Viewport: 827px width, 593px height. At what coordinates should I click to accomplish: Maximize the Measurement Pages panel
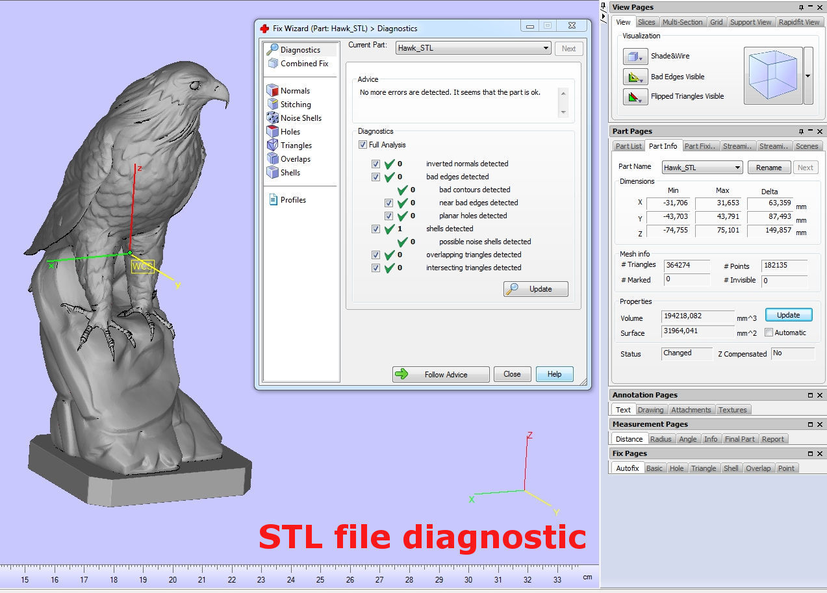coord(810,424)
